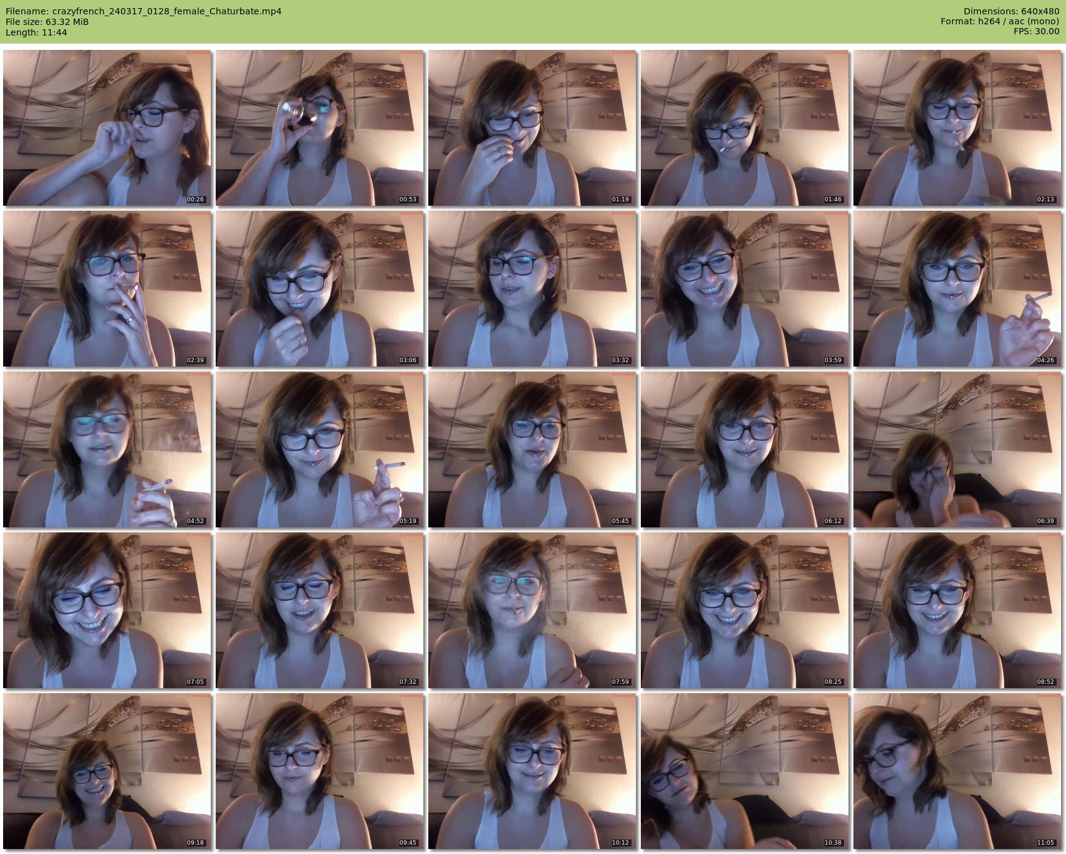This screenshot has height=854, width=1066.
Task: Select the thumbnail timestamped 05:19
Action: click(319, 449)
